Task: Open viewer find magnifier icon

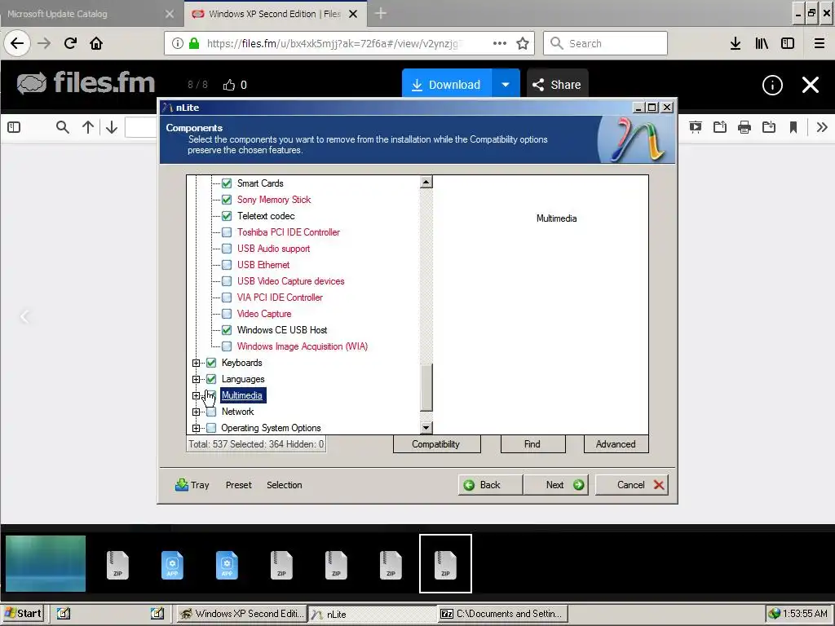Action: pyautogui.click(x=62, y=127)
